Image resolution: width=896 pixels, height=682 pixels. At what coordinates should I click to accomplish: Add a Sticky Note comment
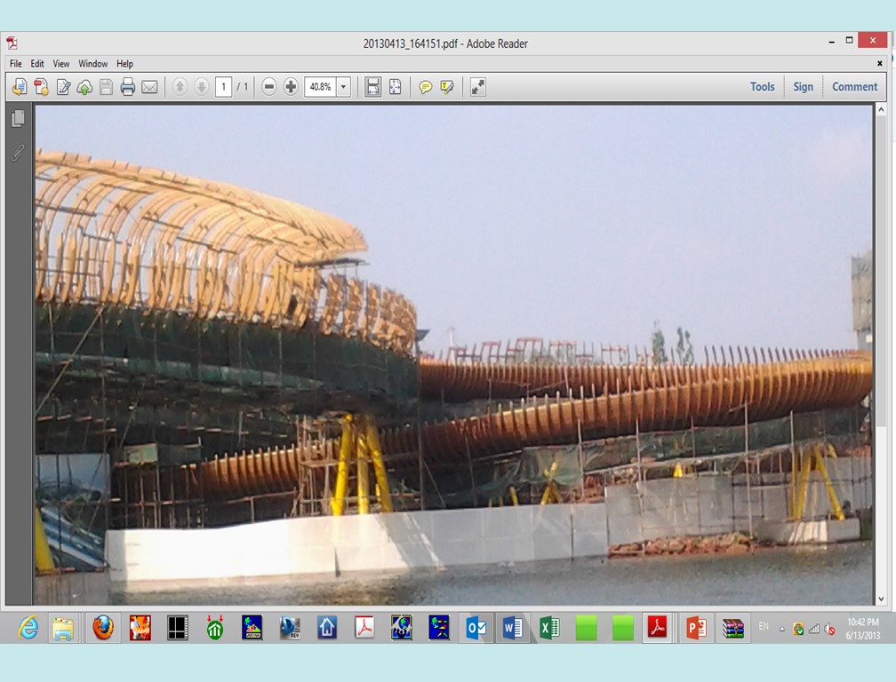(426, 86)
